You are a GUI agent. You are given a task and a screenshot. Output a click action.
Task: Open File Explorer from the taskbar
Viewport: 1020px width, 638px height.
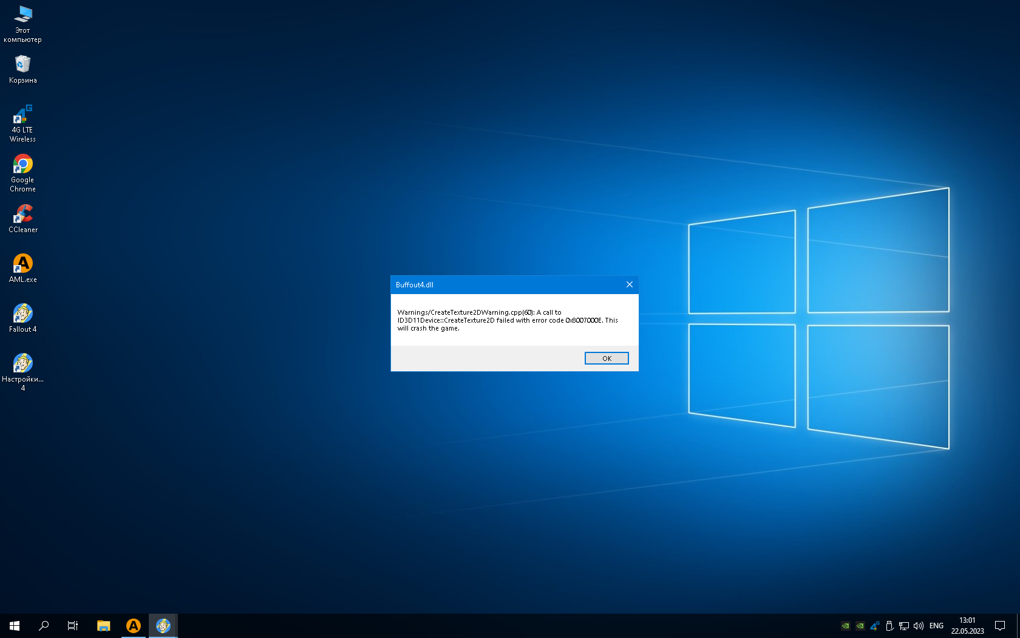pyautogui.click(x=103, y=625)
